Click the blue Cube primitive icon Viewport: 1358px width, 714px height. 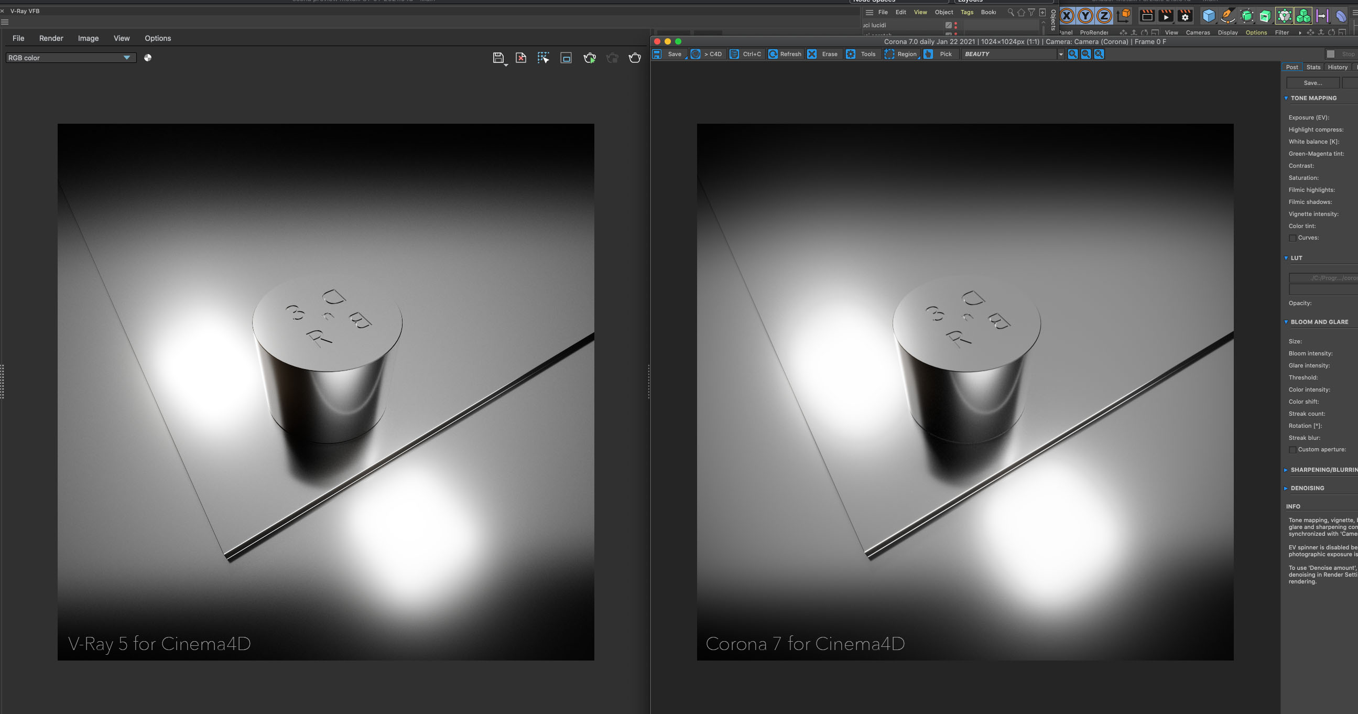click(1208, 16)
